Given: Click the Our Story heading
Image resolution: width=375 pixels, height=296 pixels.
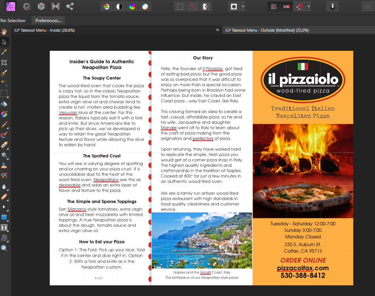Looking at the screenshot, I should tap(203, 58).
